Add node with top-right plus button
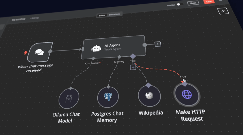The image size is (243, 135). point(223,11)
